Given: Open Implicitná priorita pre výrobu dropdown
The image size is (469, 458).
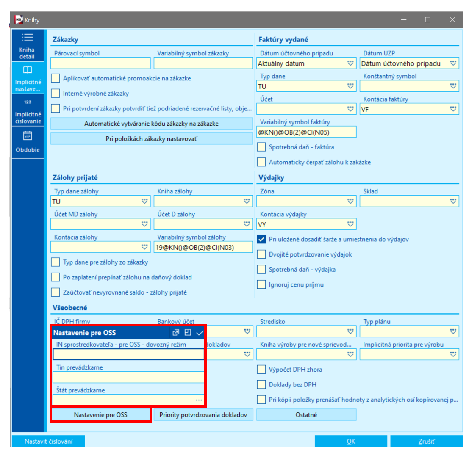Looking at the screenshot, I should click(x=453, y=354).
